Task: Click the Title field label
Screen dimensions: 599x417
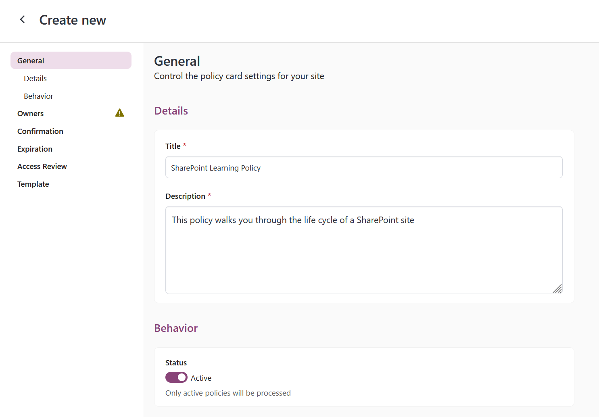Action: point(173,146)
